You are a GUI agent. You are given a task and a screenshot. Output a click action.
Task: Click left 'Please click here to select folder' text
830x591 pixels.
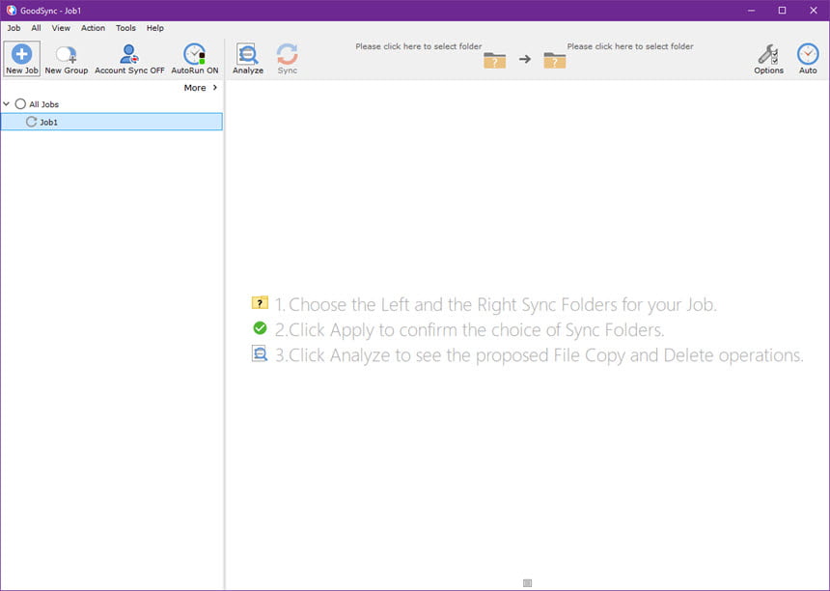click(x=419, y=46)
